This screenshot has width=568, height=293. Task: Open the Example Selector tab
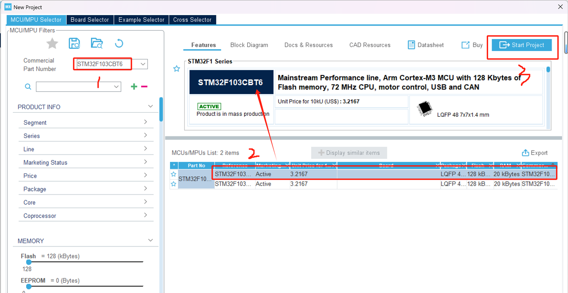141,20
